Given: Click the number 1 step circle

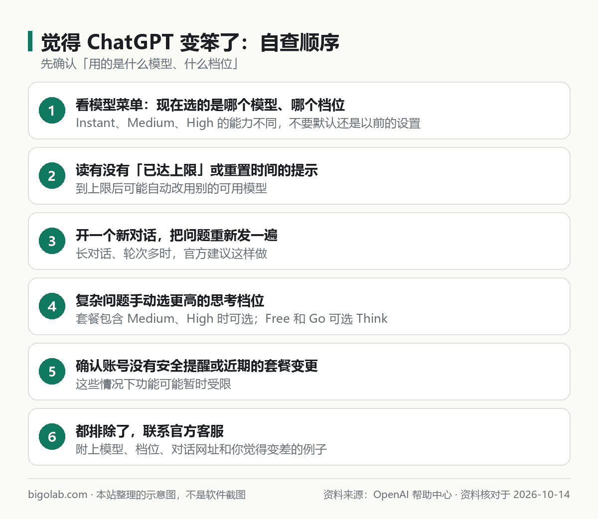Looking at the screenshot, I should (x=52, y=111).
